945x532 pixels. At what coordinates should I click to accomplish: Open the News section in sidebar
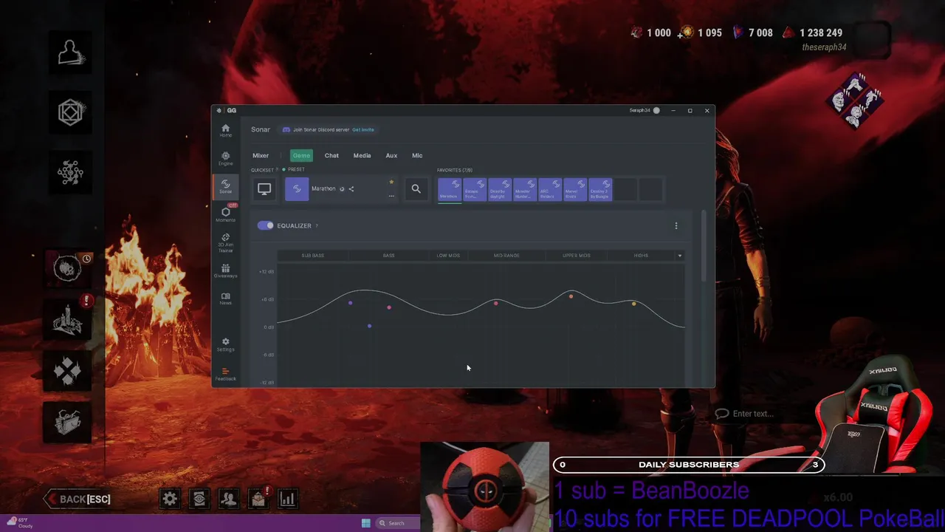point(225,299)
